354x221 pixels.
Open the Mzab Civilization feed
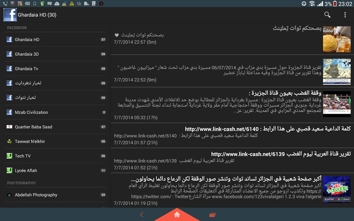tap(55, 112)
